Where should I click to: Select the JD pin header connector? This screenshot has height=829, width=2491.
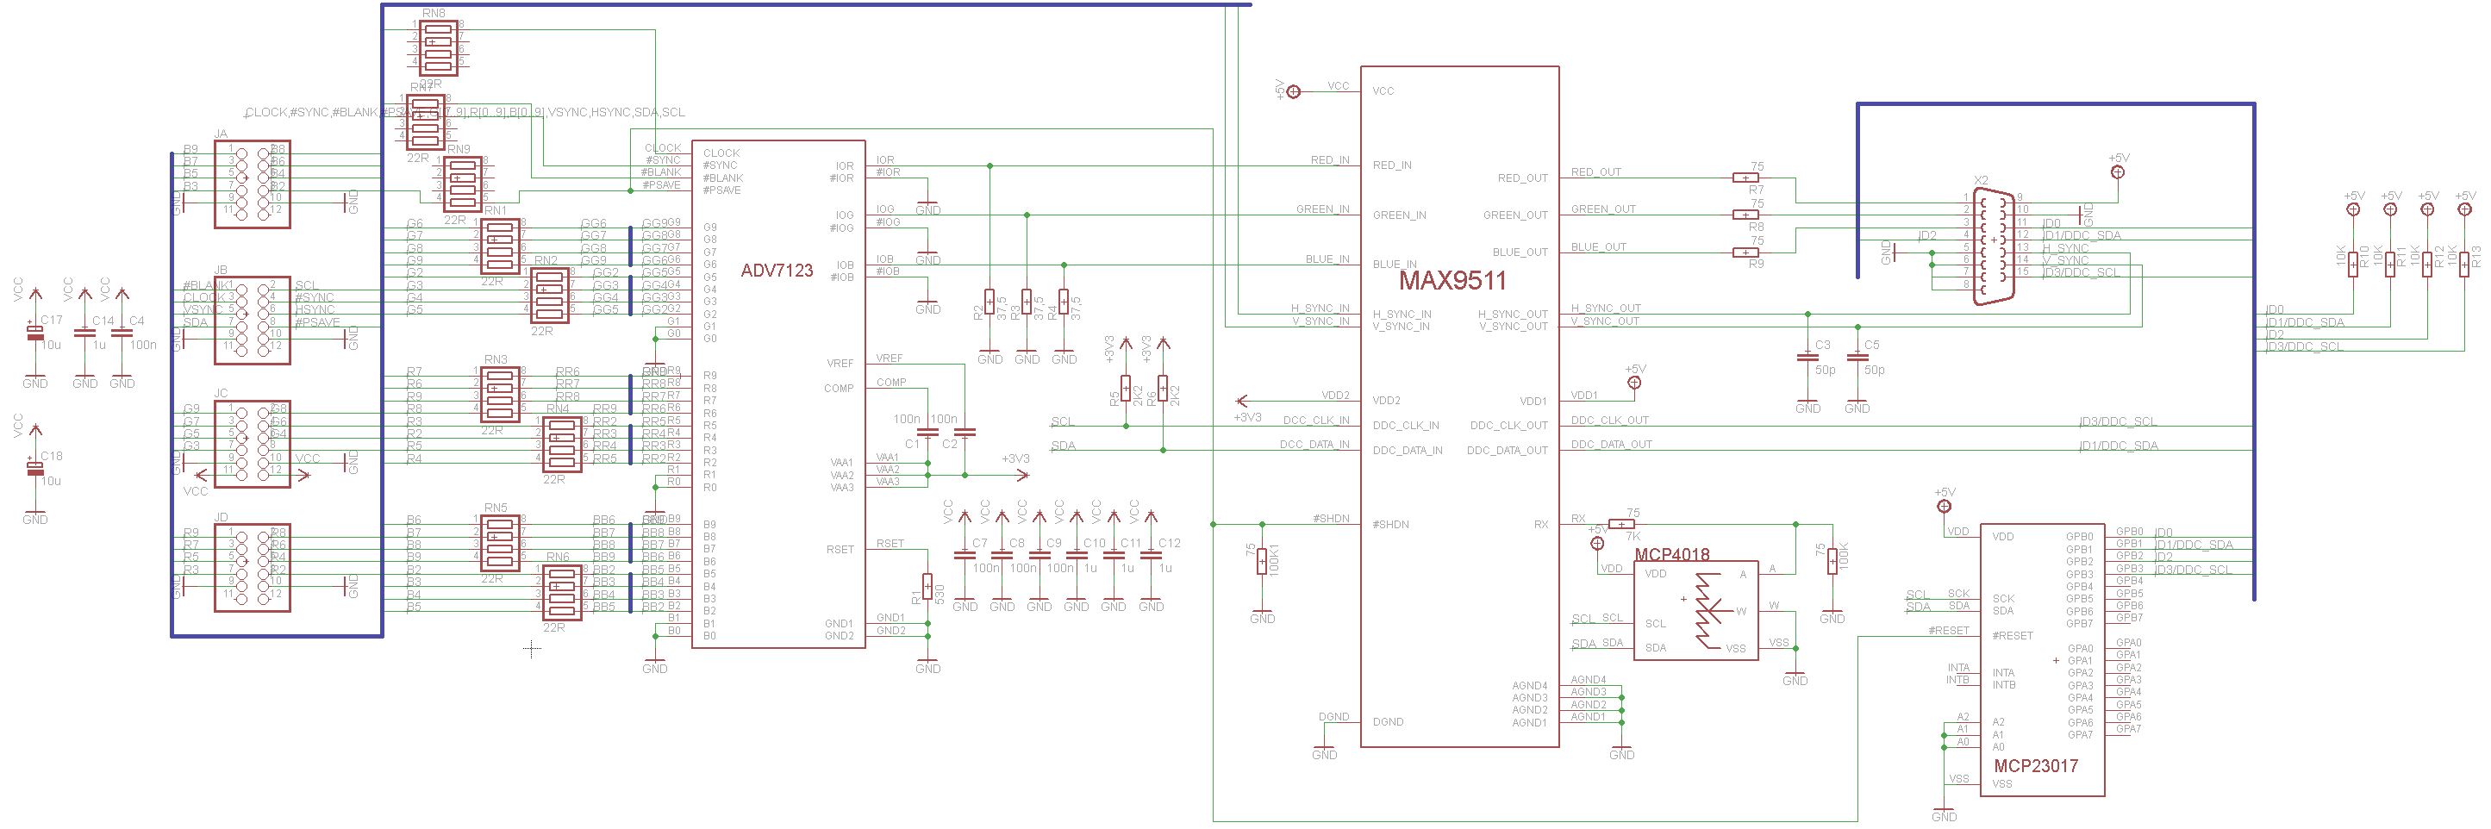tap(253, 568)
